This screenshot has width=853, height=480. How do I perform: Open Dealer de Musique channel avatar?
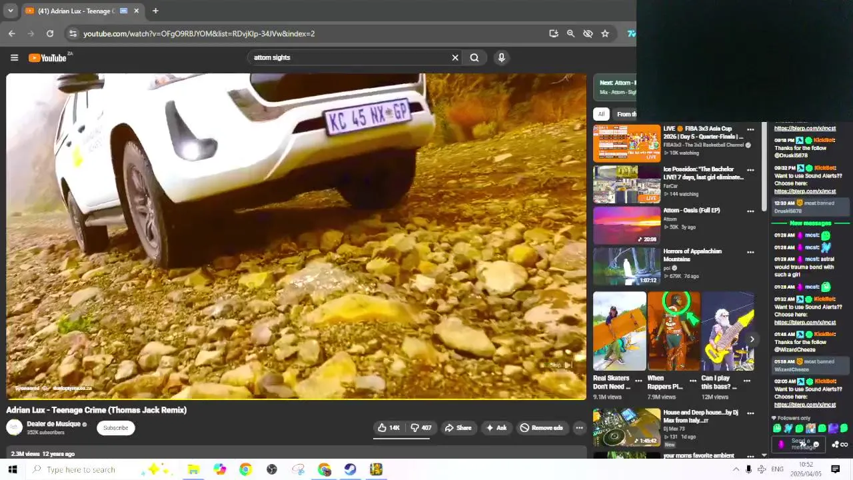tap(14, 427)
